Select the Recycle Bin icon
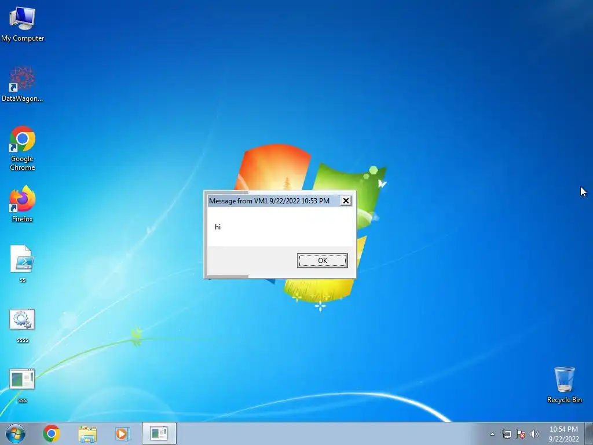This screenshot has height=445, width=593. (564, 385)
